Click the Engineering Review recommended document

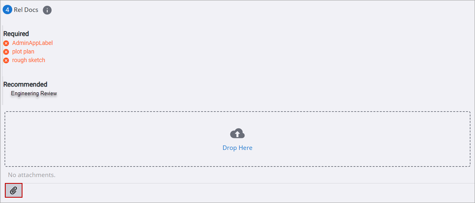point(34,94)
